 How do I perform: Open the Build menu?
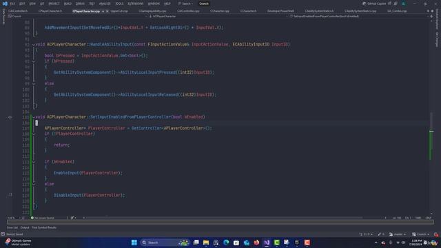(x=68, y=3)
